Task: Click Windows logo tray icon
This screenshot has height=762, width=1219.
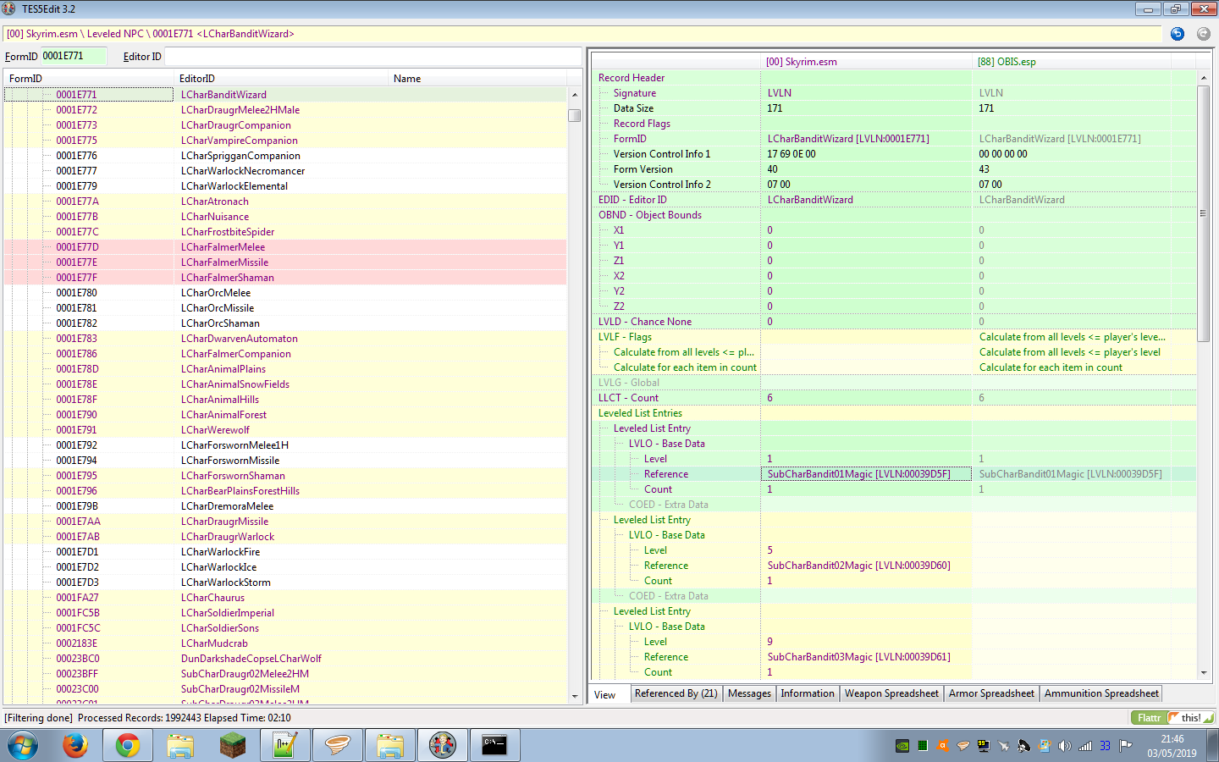Action: pos(1045,746)
